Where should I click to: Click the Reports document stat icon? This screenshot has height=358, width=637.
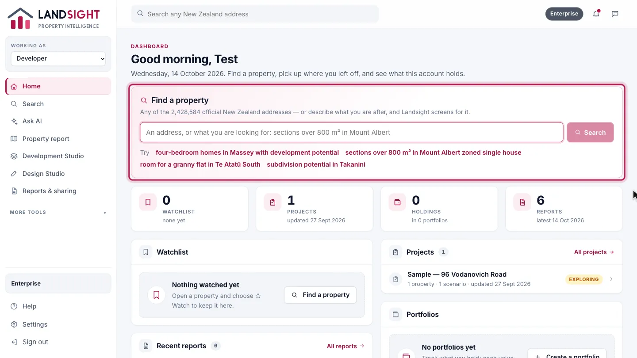tap(522, 202)
